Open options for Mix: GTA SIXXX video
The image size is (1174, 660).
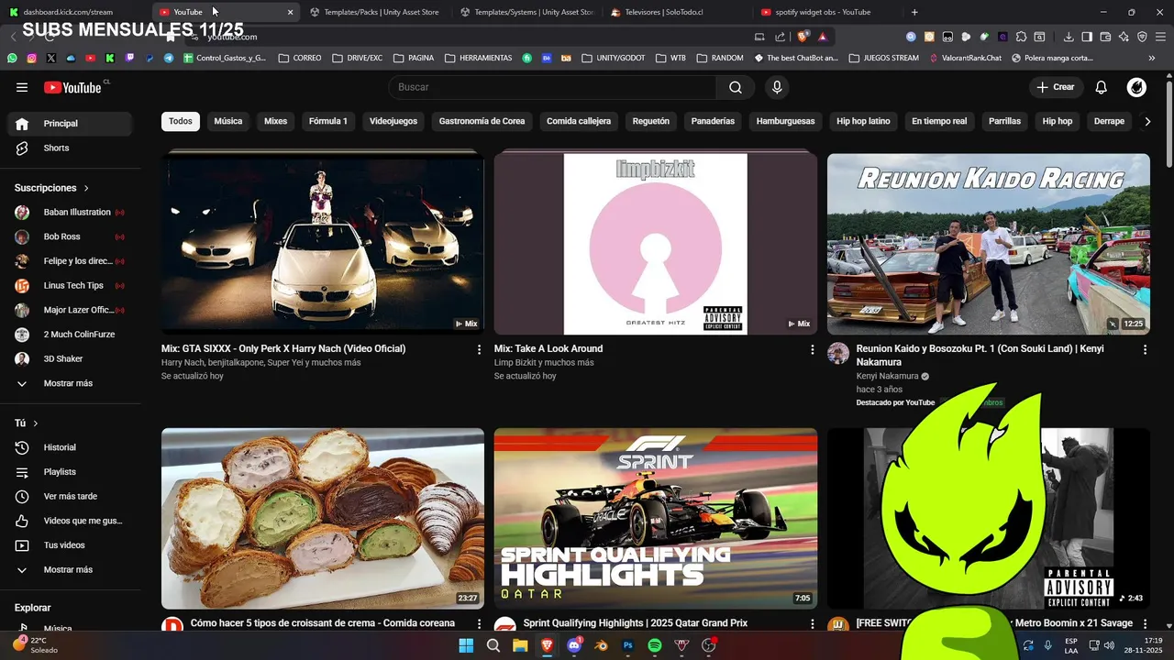point(479,349)
